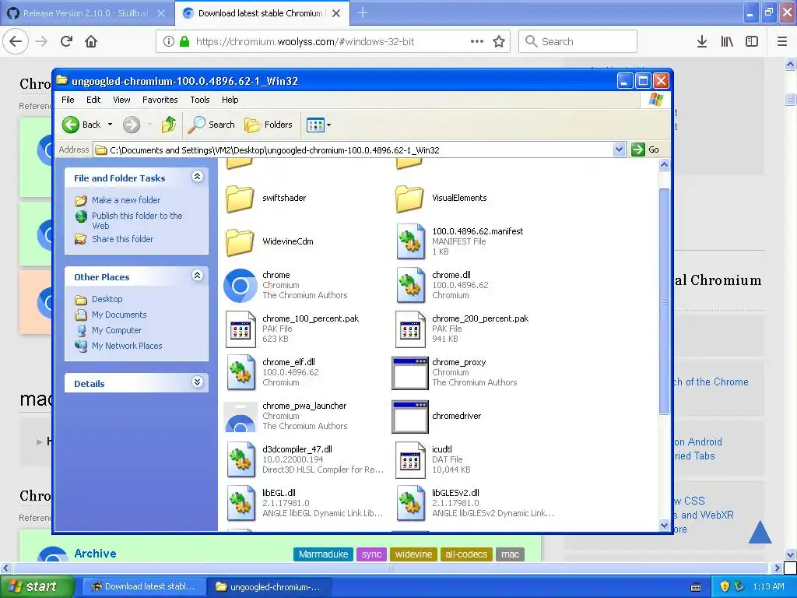The height and width of the screenshot is (598, 797).
Task: Expand the Details panel
Action: click(x=197, y=382)
